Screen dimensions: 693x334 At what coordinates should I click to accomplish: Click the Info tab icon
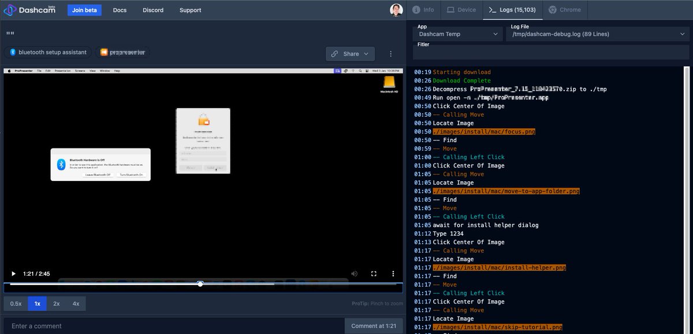coord(415,10)
